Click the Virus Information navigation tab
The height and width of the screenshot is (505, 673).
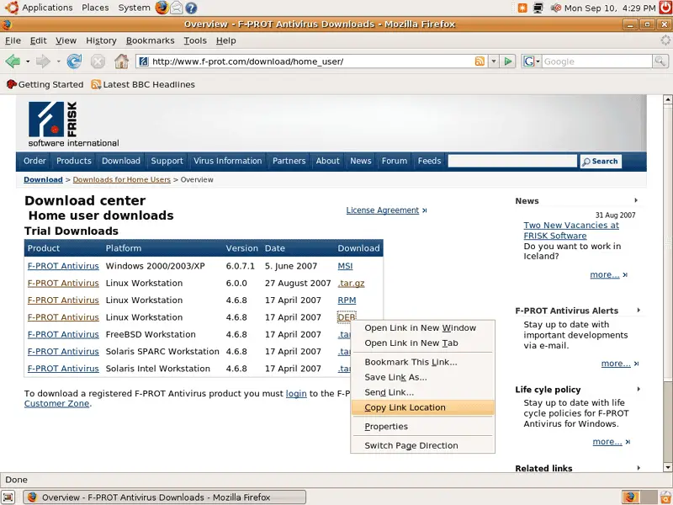pos(227,161)
